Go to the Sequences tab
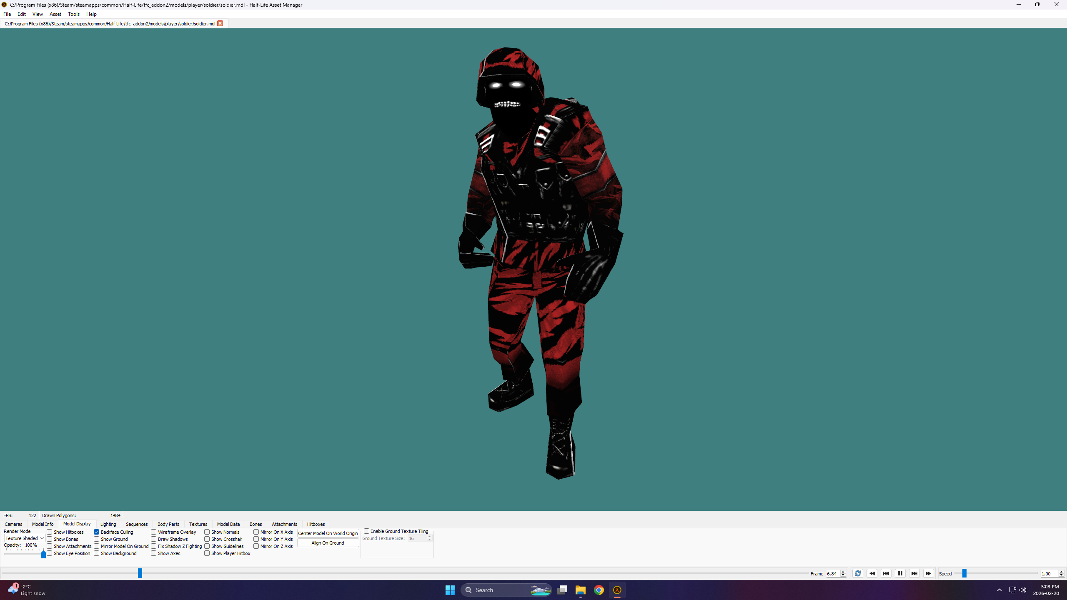The height and width of the screenshot is (600, 1067). [x=137, y=524]
